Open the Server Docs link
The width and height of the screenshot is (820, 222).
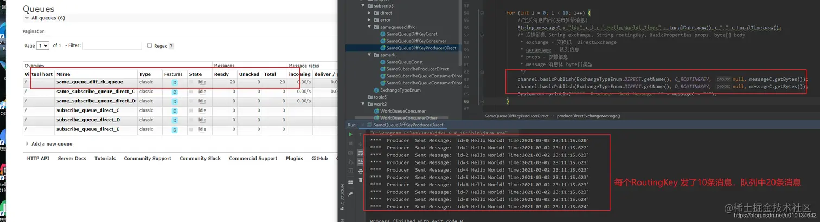72,159
